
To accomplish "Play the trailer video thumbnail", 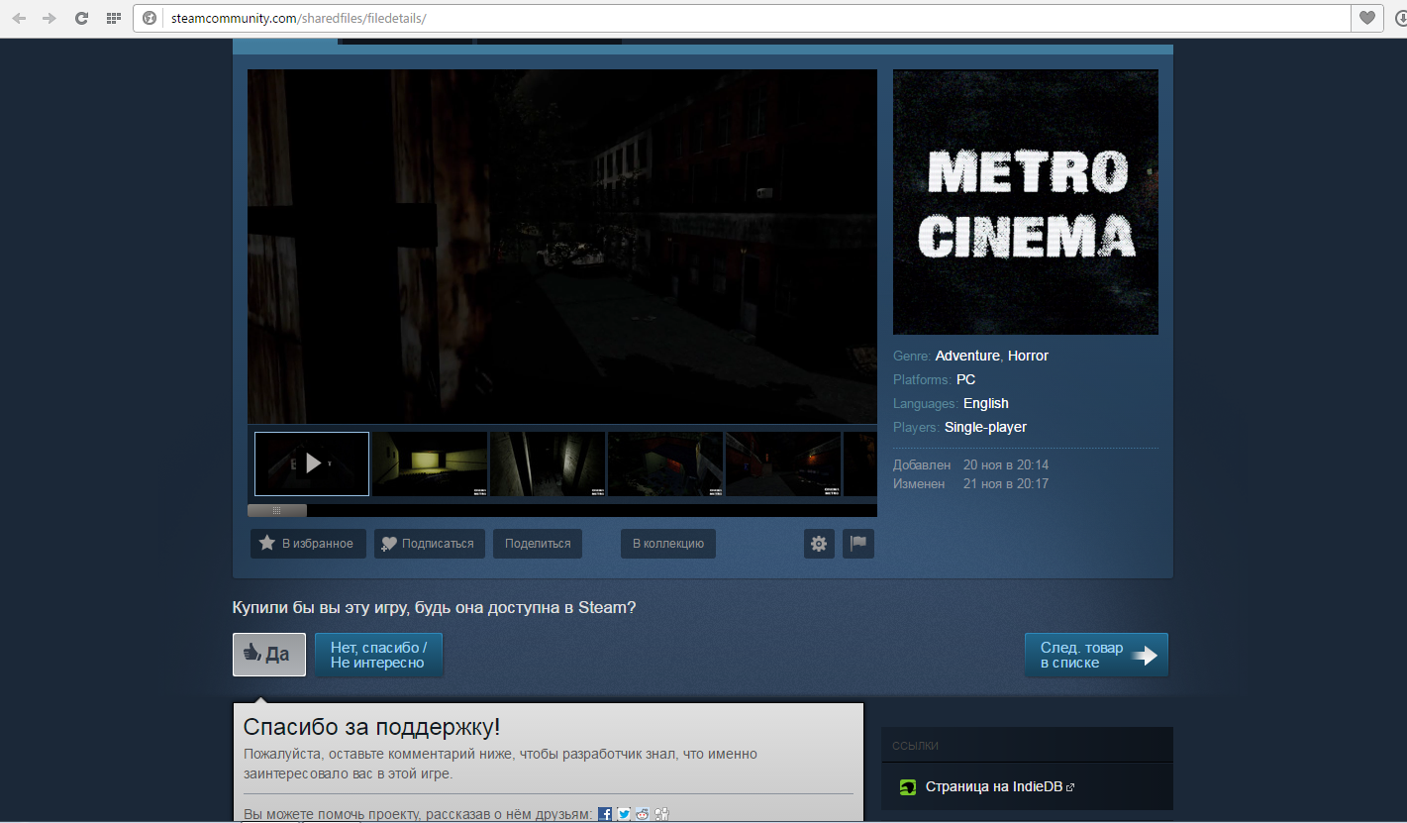I will [312, 463].
